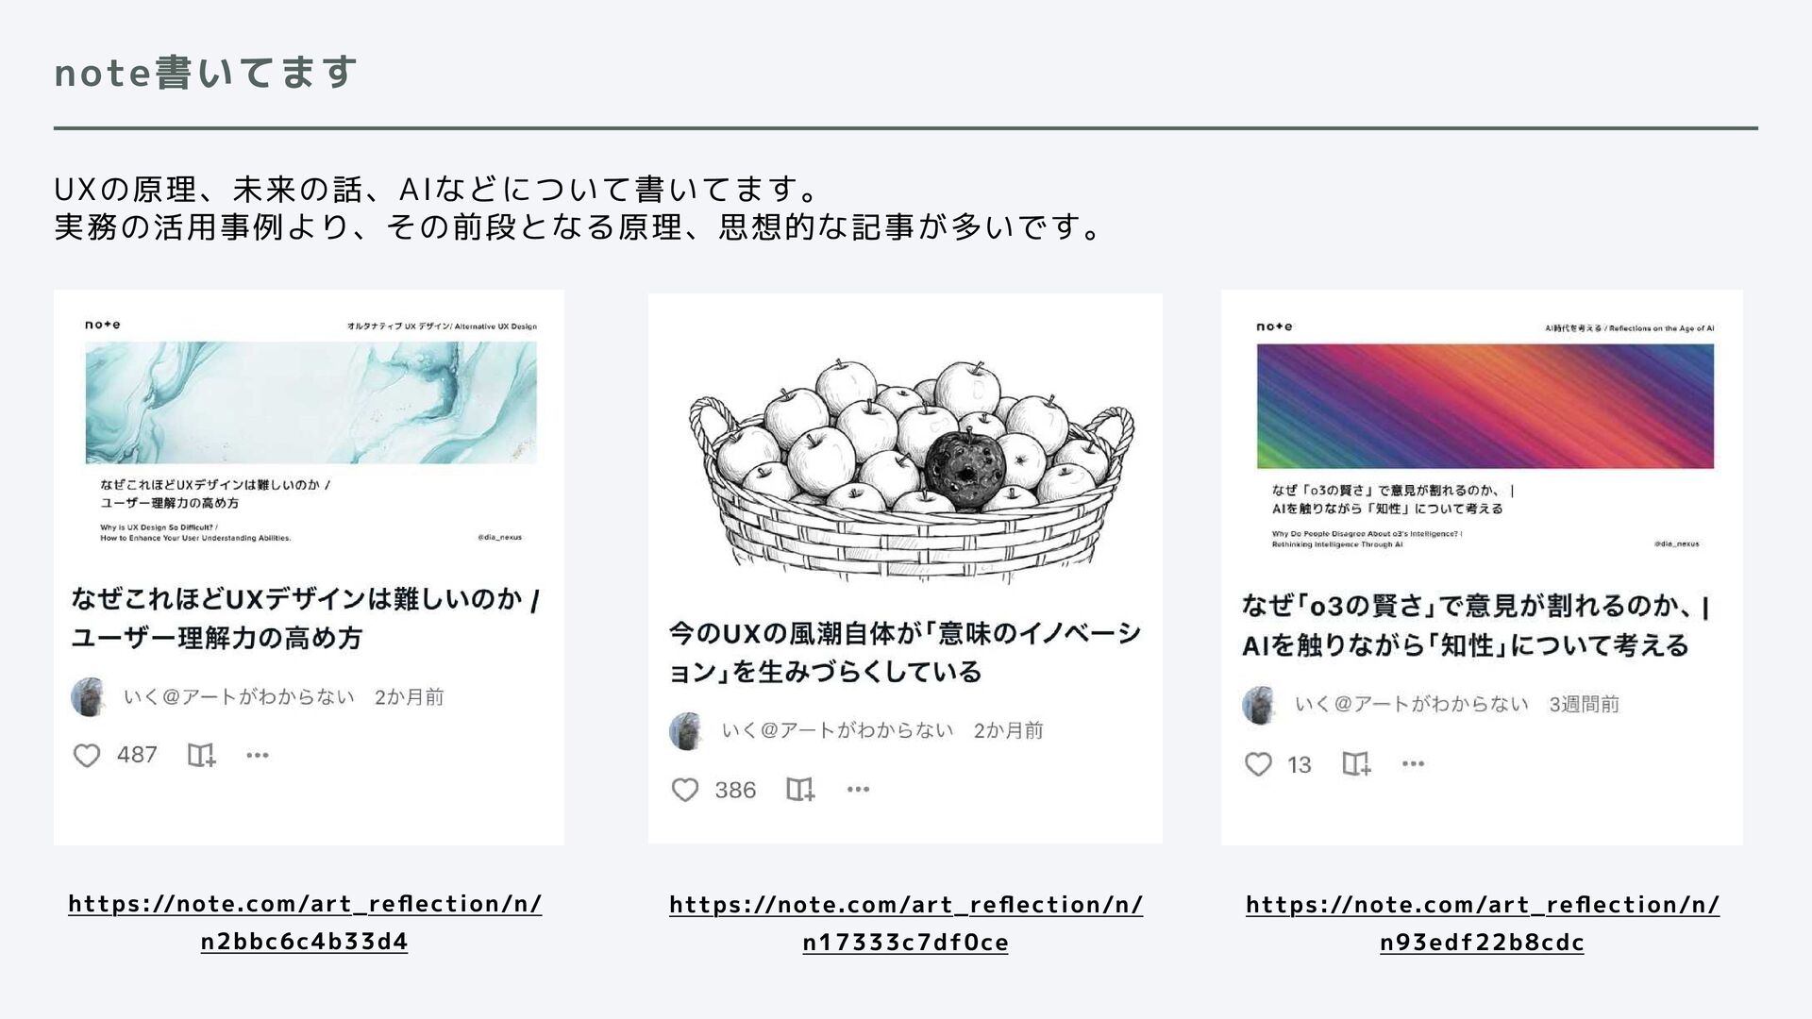
Task: Click the magazine-add icon under the apple article
Action: click(800, 790)
